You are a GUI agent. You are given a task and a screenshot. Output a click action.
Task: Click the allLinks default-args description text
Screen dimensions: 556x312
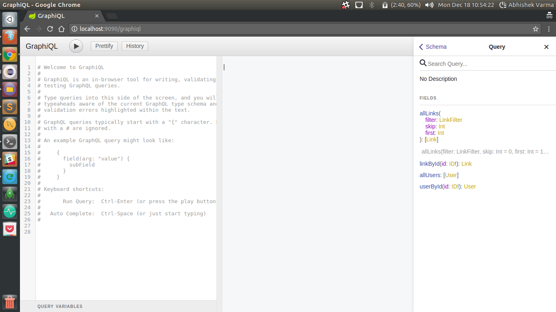tap(485, 152)
